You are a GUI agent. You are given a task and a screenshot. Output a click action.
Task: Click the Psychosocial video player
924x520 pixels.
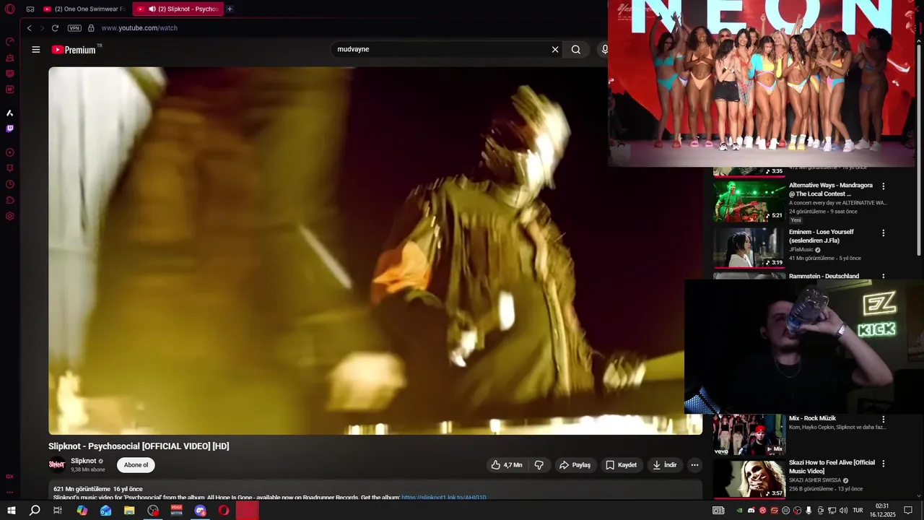pos(375,251)
